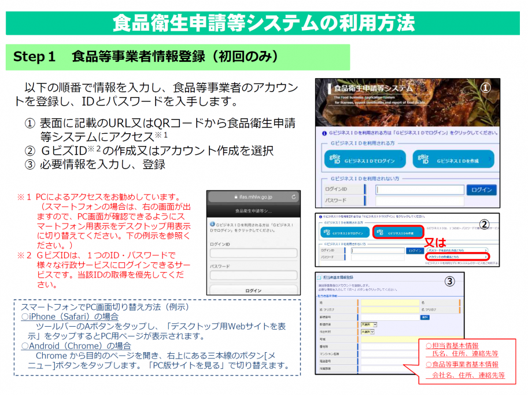Click the red-circled 'GビジネスIDを作成' button in ②
The width and height of the screenshot is (528, 395).
coord(398,233)
